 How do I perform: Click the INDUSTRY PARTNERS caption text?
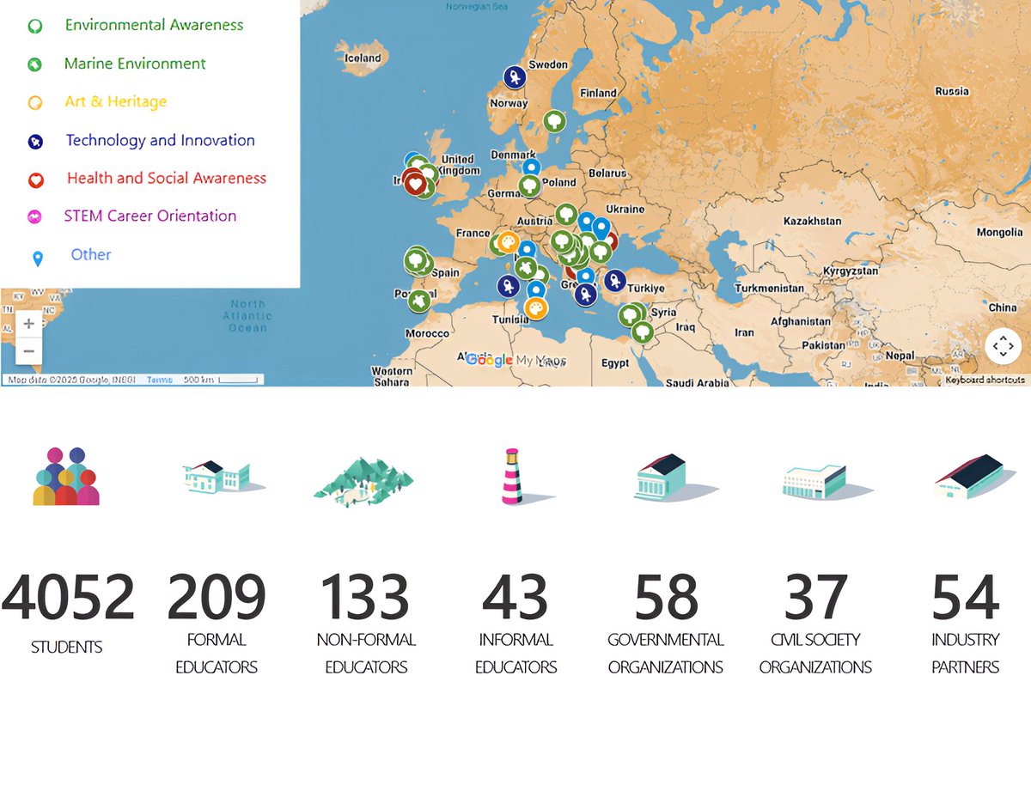pos(966,653)
